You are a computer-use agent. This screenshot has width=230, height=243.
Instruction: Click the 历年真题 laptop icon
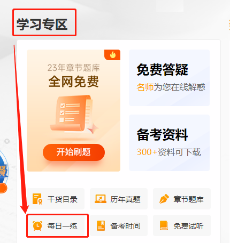click(x=101, y=199)
